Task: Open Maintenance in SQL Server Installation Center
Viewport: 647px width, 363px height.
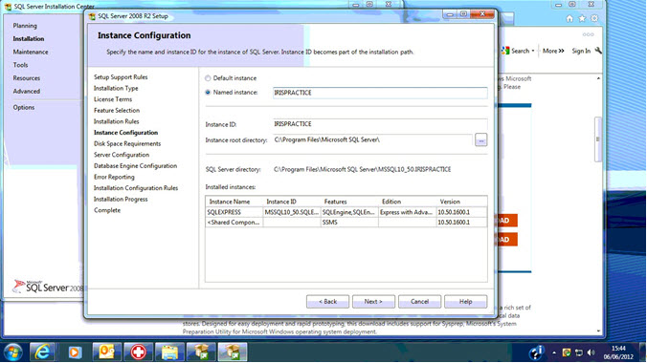Action: (31, 52)
